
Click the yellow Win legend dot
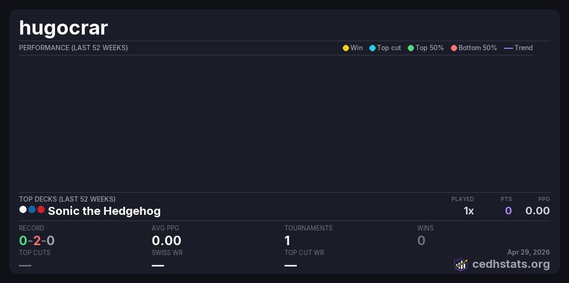pos(346,48)
